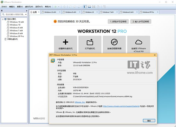
Task: Select 共享的虚拟机 in the library tree
Action: click(12, 39)
